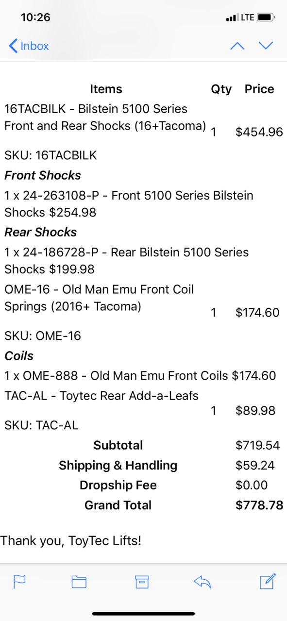Viewport: 287px width, 621px height.
Task: Tap the TAC-AL Toytec Rear Add-a-Leafs line
Action: (x=101, y=396)
